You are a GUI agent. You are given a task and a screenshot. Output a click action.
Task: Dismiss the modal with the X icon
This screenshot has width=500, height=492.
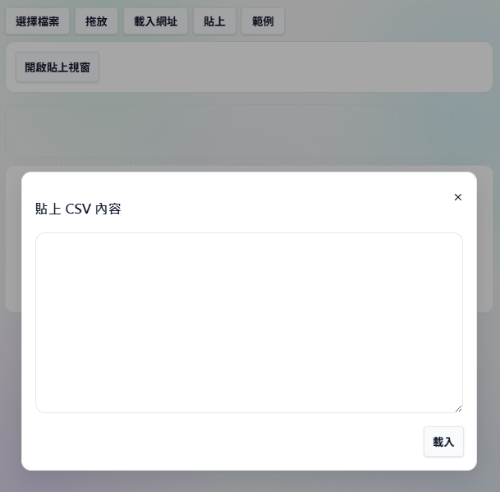tap(458, 197)
